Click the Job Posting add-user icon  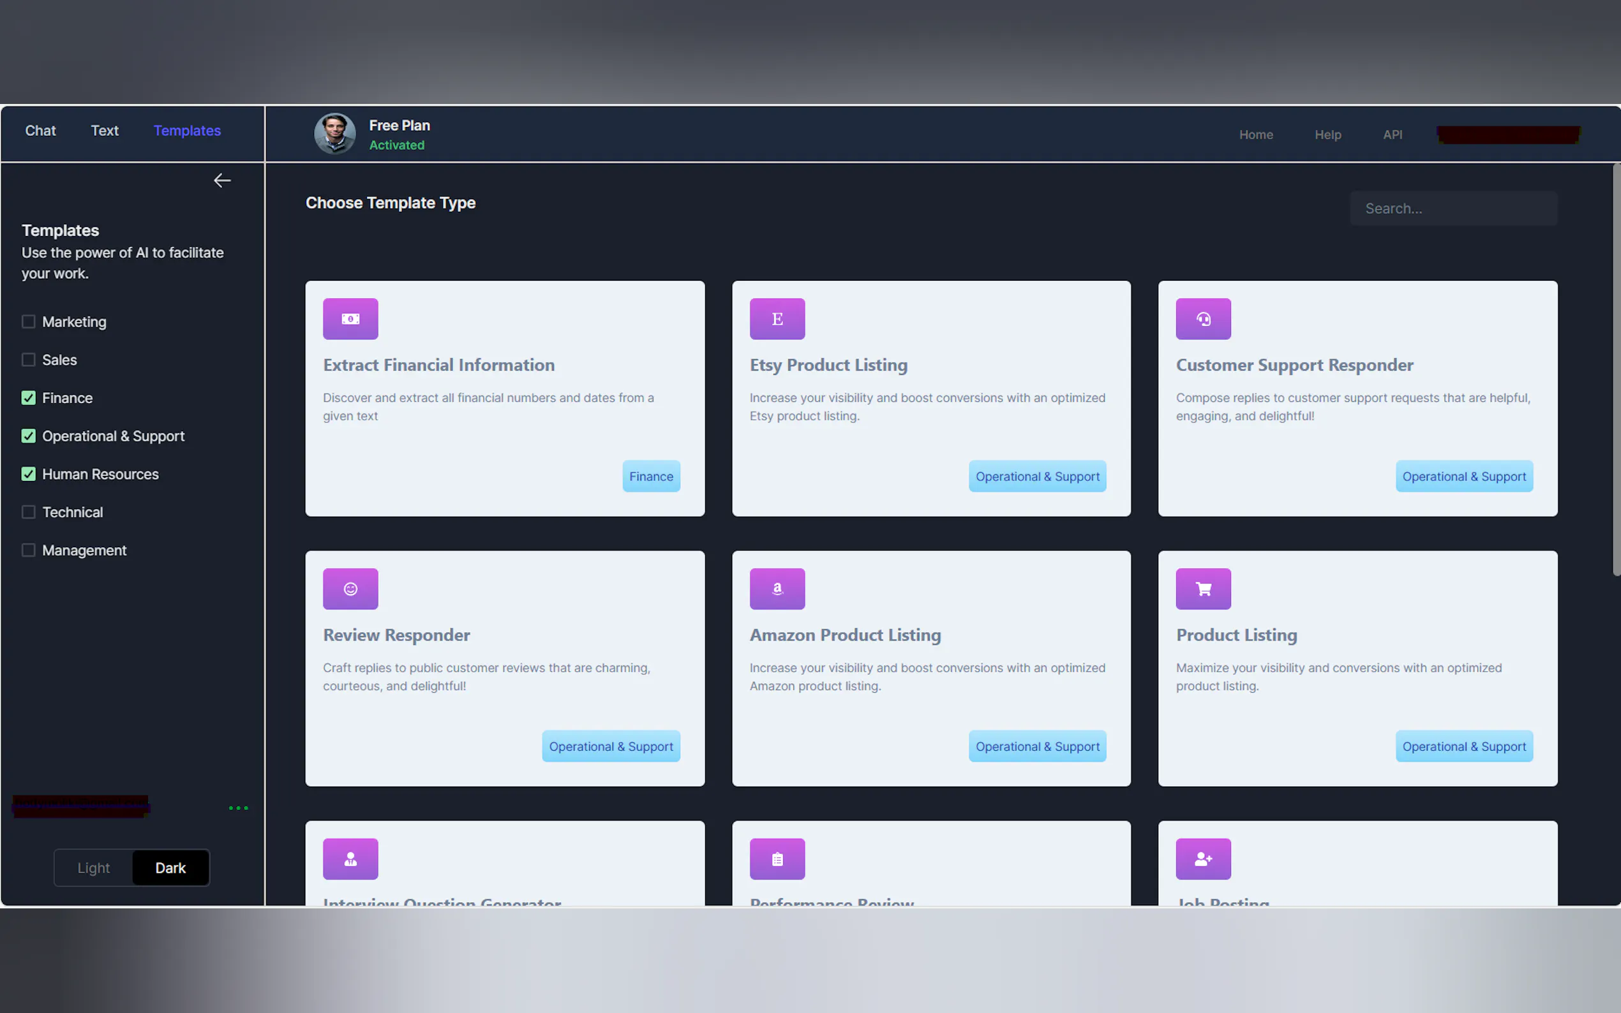[x=1203, y=859]
